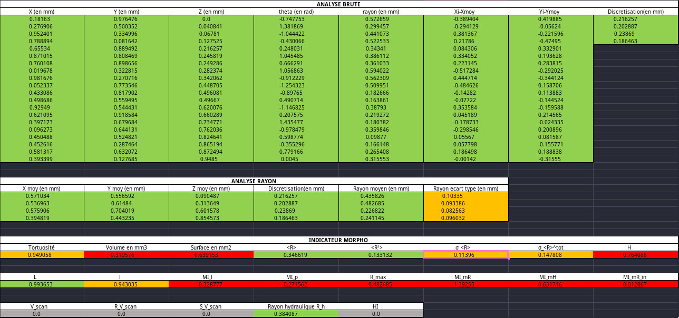
Task: Click rayon value 0.572659
Action: point(381,19)
